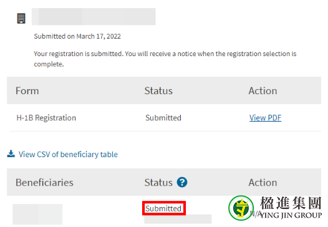Click the Action header in the Form table
This screenshot has width=328, height=227.
(263, 91)
